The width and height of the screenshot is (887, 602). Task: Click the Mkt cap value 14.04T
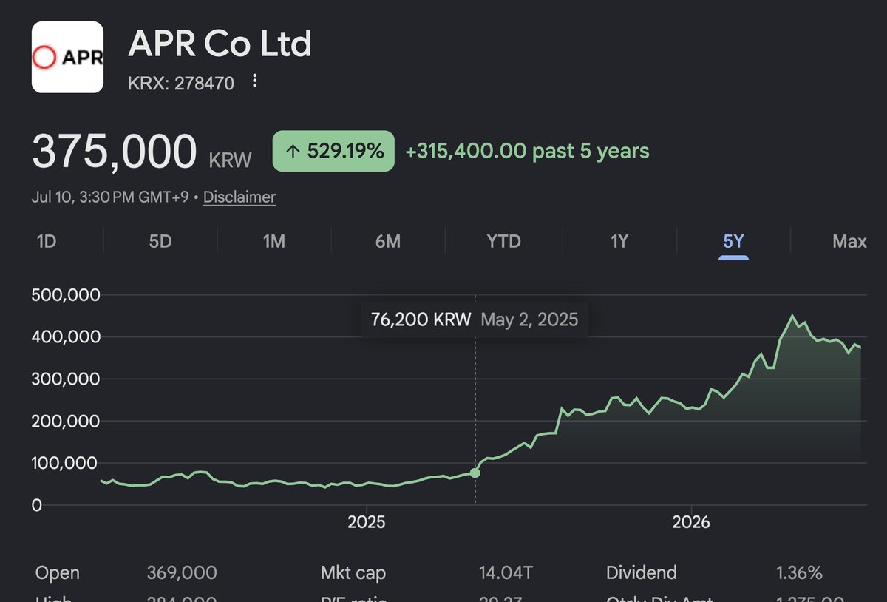click(x=503, y=572)
